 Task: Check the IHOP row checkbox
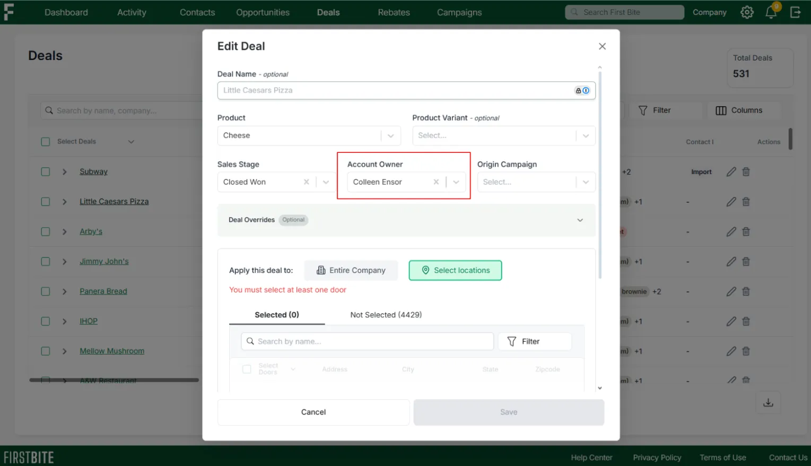click(x=46, y=321)
